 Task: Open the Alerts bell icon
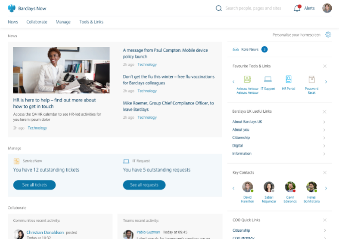click(297, 8)
